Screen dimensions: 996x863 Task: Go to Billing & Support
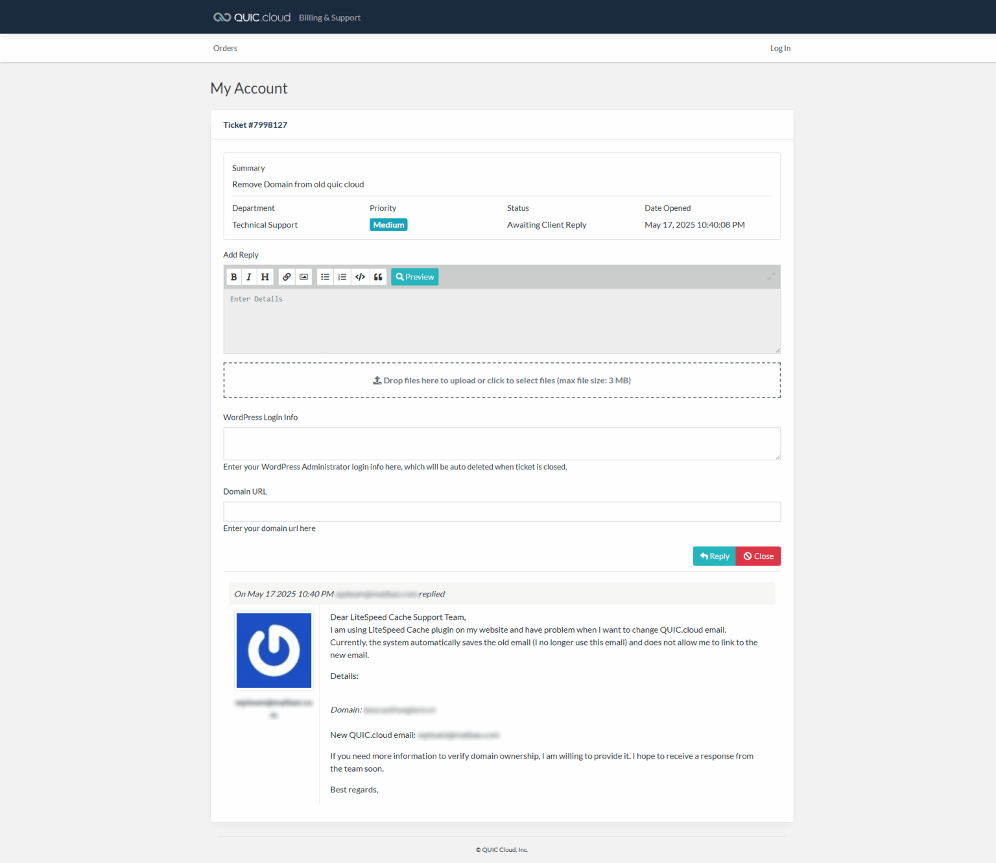coord(329,18)
